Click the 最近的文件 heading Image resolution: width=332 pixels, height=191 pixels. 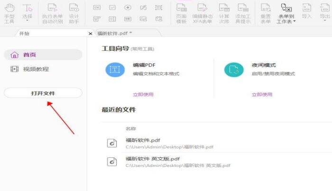(119, 109)
